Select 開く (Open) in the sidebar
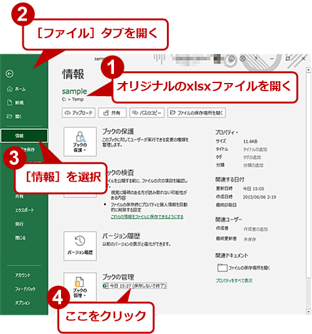Viewport: 312px width, 334px height. point(14,116)
